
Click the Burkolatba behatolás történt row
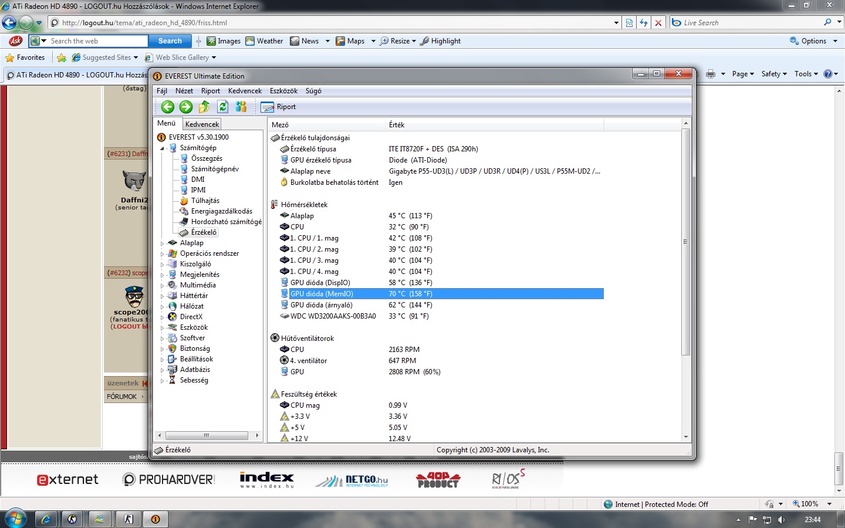pyautogui.click(x=441, y=182)
